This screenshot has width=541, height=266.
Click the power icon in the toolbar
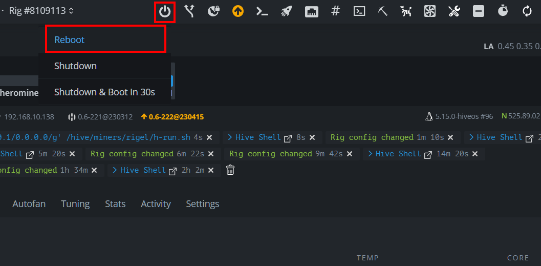[165, 12]
